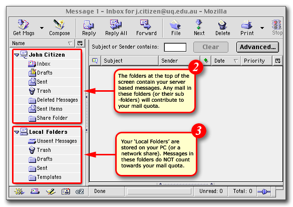Click the File toolbar icon
This screenshot has width=293, height=207.
pos(176,27)
